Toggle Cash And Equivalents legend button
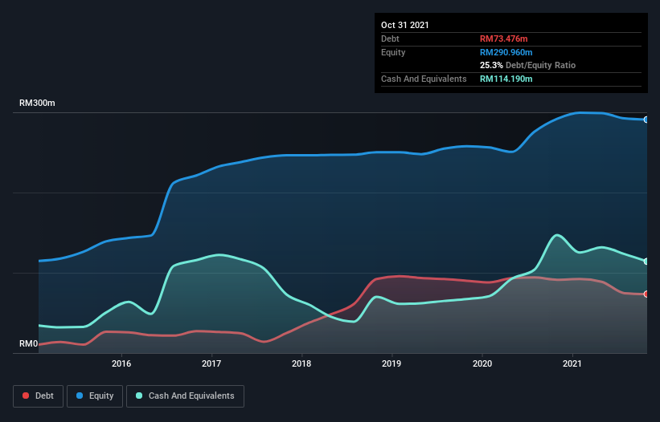 tap(185, 396)
